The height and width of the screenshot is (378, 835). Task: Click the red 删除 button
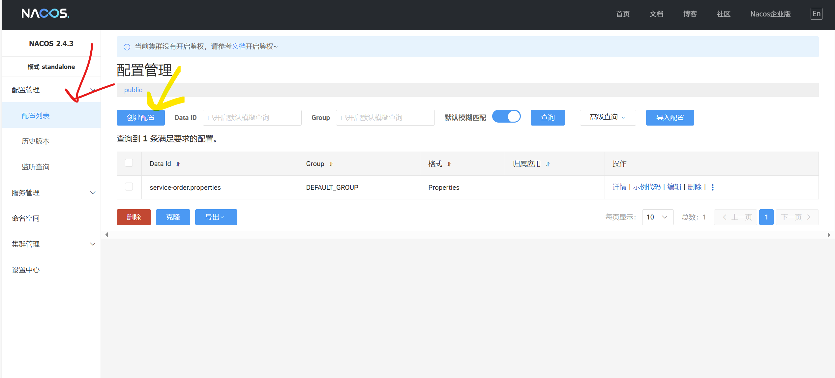tap(134, 217)
